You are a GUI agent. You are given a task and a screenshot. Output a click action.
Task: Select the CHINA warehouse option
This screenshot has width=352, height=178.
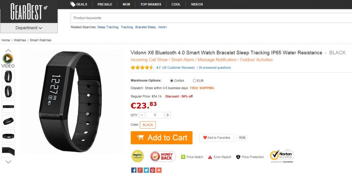172,81
